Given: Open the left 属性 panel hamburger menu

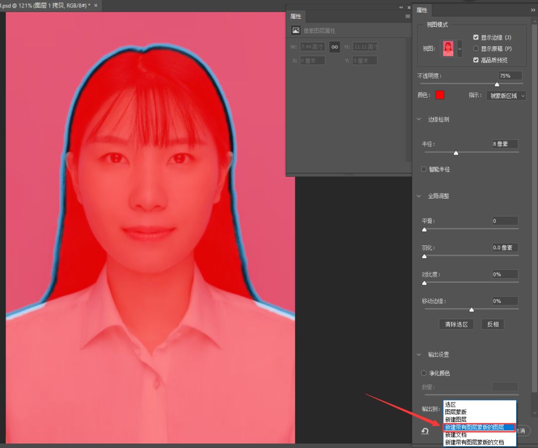Looking at the screenshot, I should [407, 16].
